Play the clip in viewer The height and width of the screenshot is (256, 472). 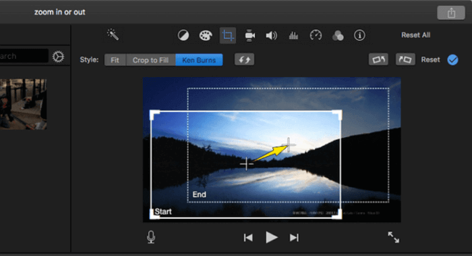(271, 237)
